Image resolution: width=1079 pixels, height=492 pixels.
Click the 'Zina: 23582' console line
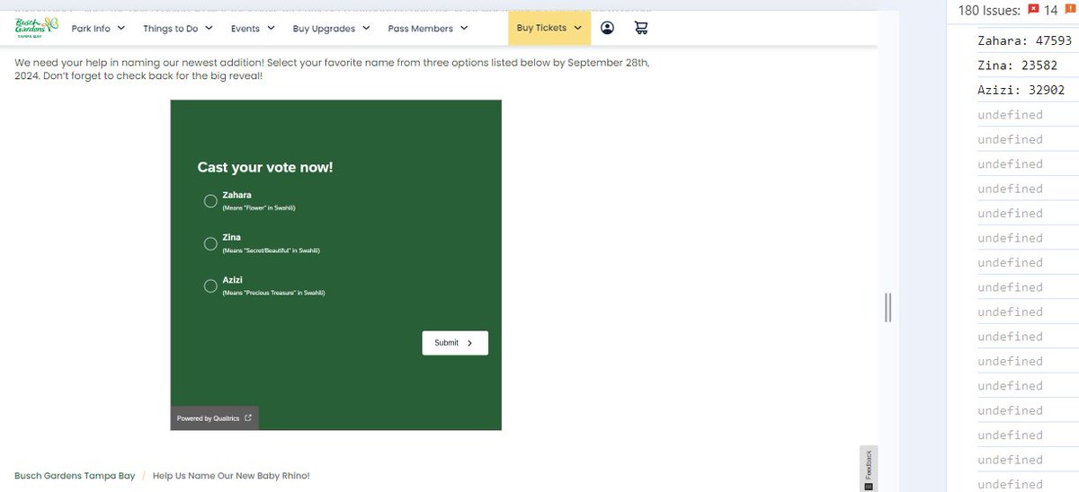(x=1017, y=66)
